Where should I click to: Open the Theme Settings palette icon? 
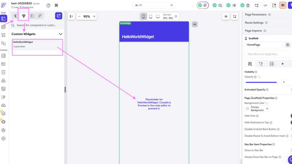(3, 130)
